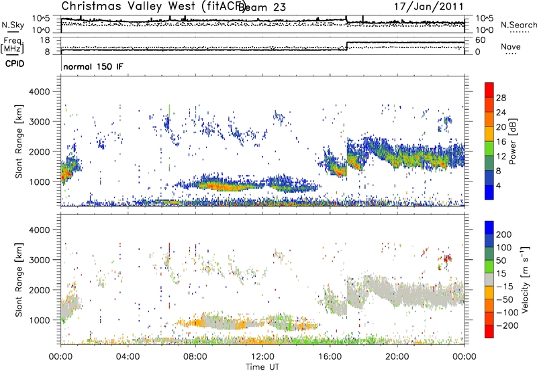537x371 pixels.
Task: Click 'Slant Range [km]' label of velocity panel
Action: [x=19, y=280]
